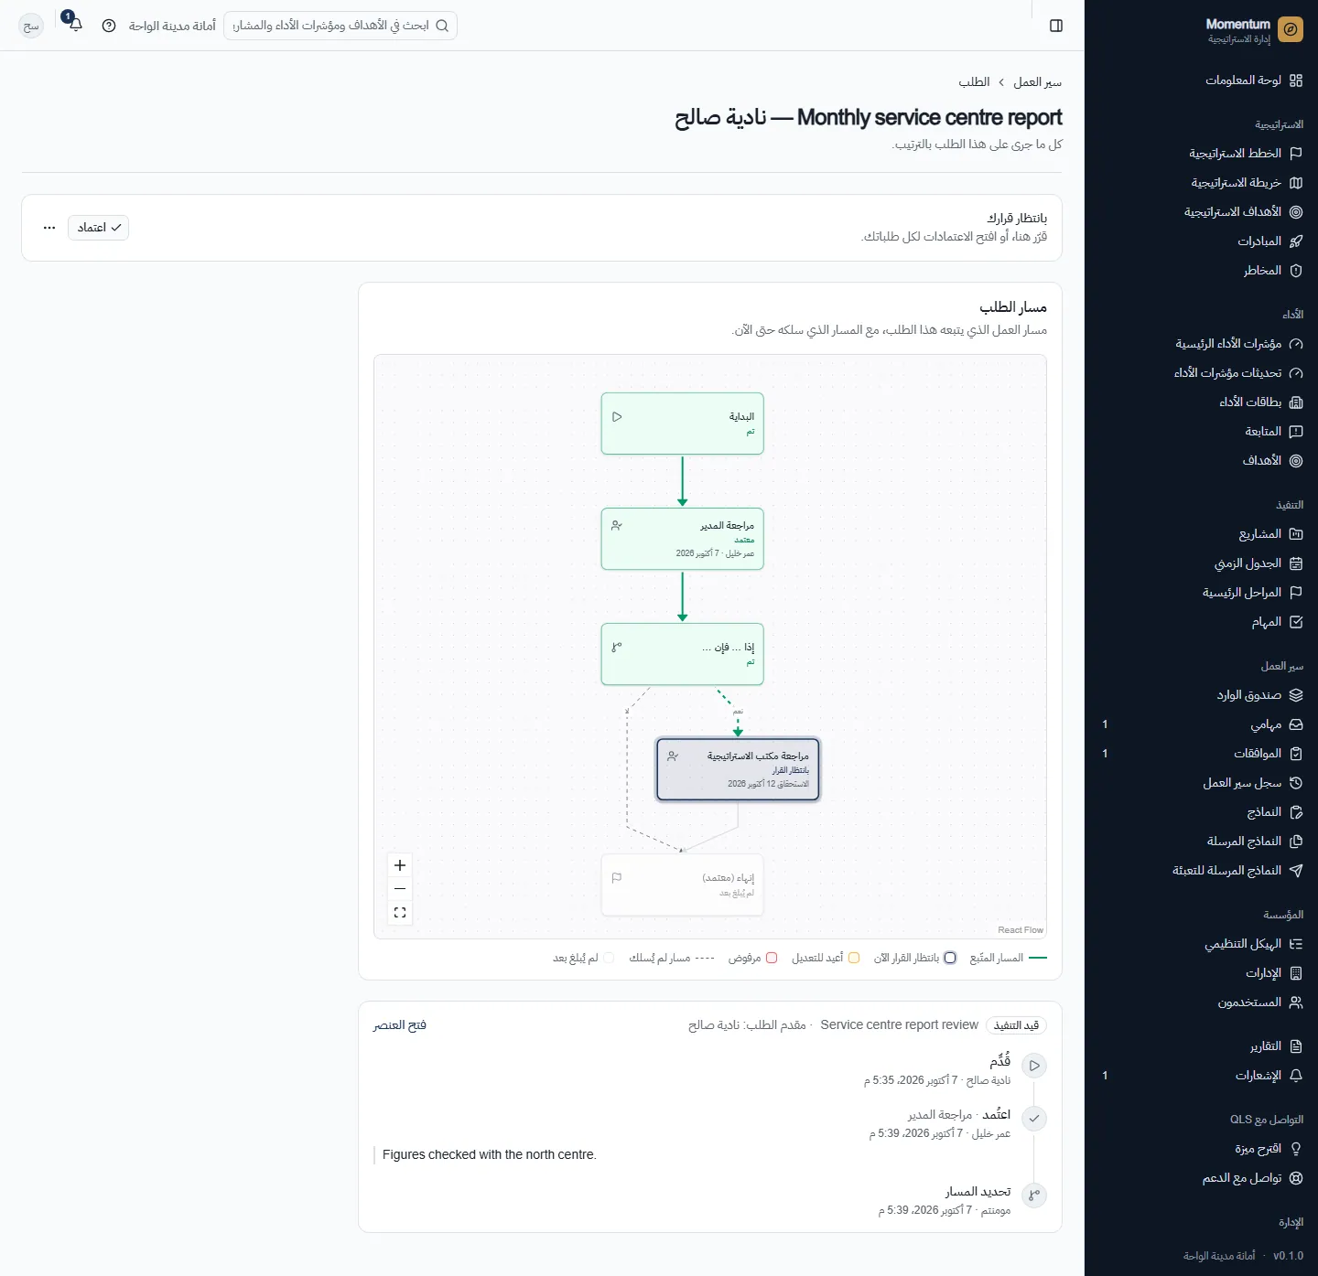Open more actions (three dots) menu

coord(49,228)
